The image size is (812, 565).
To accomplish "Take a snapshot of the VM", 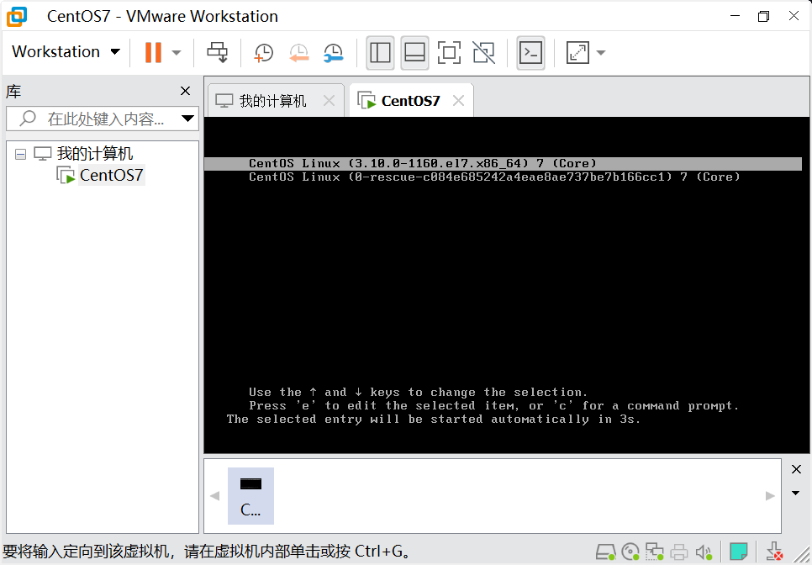I will pos(264,53).
